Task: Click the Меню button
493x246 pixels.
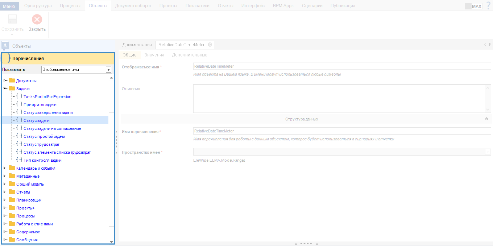Action: point(9,6)
